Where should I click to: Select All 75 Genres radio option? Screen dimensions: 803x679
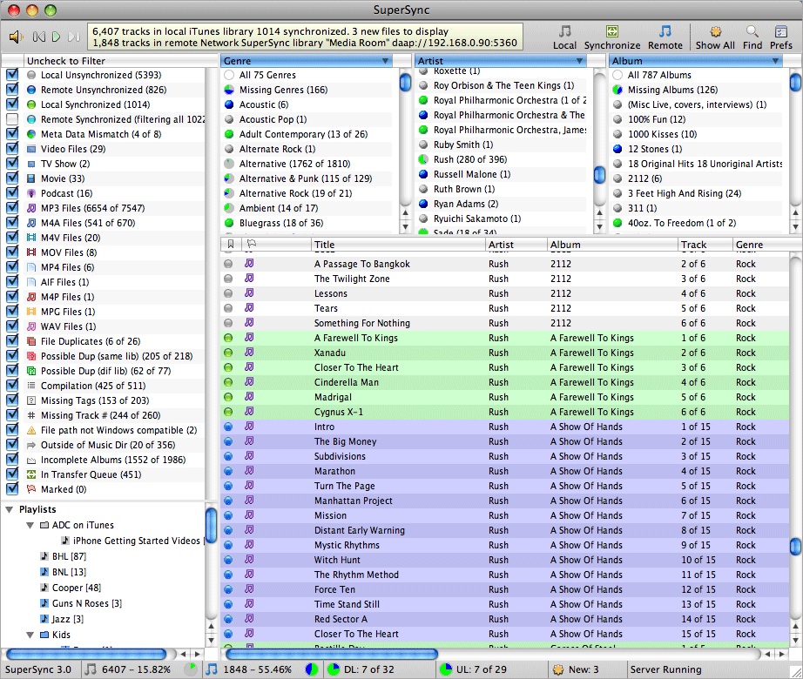[229, 75]
